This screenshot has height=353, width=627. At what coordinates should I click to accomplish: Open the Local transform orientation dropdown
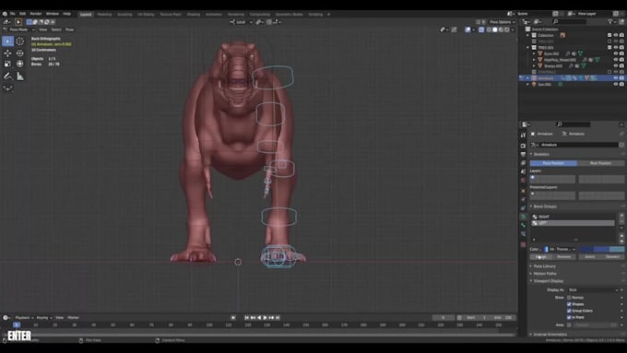click(x=242, y=22)
